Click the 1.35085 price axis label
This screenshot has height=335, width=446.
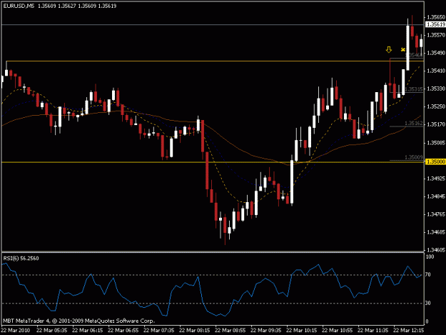436,143
